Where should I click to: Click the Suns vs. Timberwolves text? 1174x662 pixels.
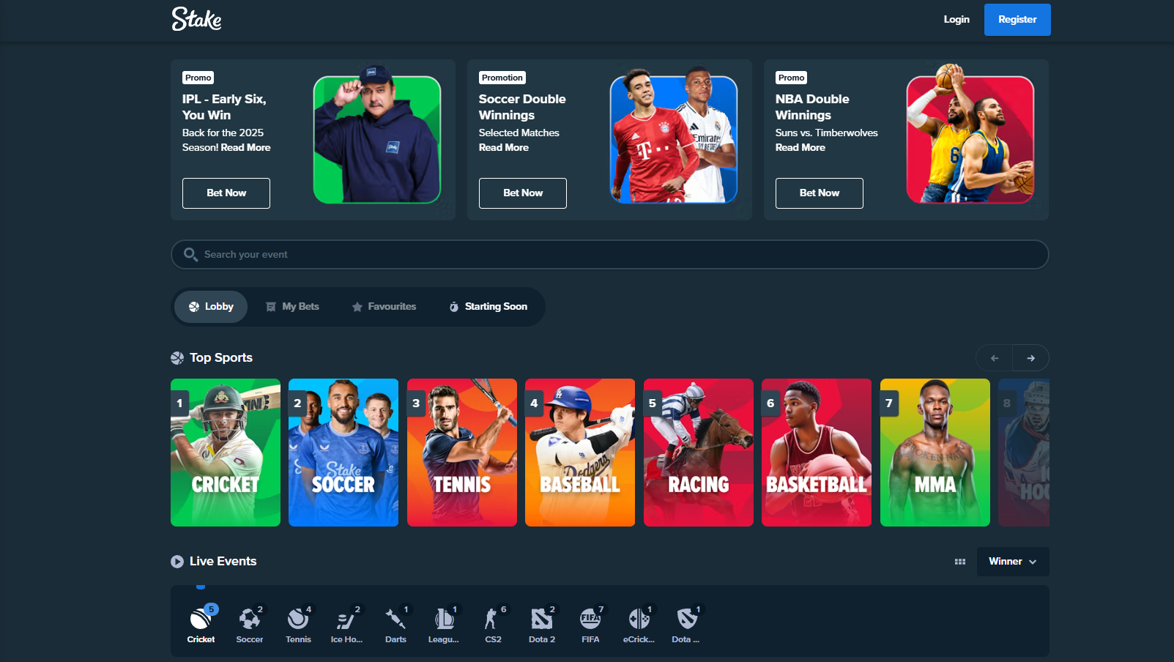tap(827, 133)
